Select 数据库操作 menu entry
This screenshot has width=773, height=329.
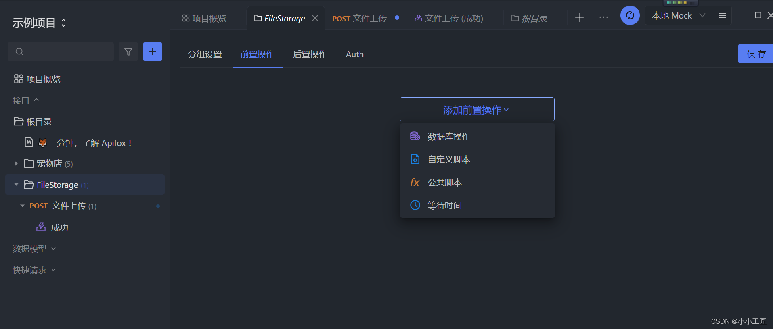477,136
